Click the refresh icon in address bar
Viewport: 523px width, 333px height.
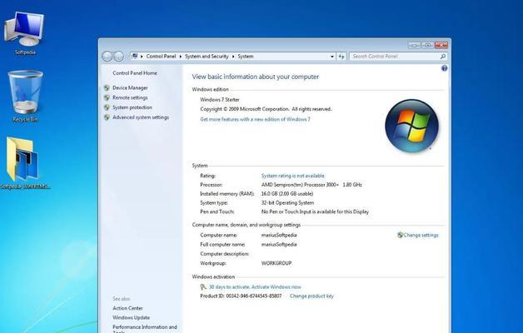[341, 57]
